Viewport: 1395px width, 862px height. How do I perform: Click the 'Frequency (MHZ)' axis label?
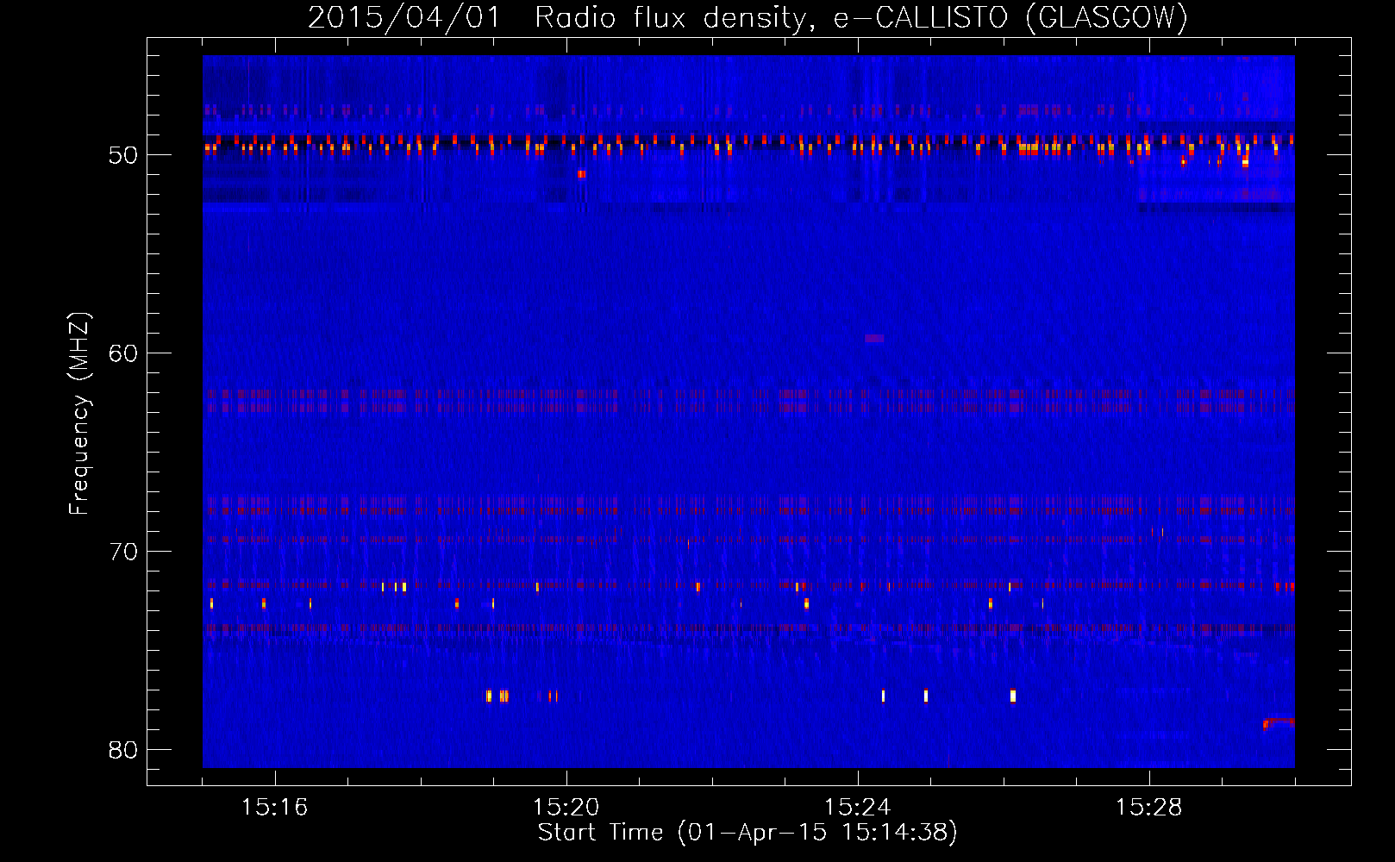tap(79, 413)
